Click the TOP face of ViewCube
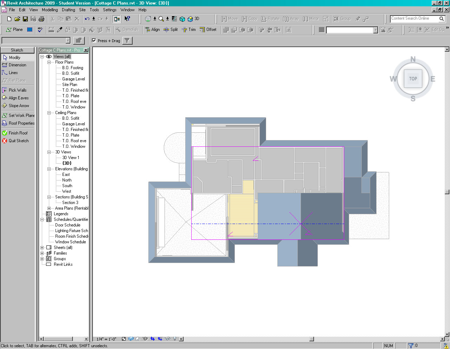 click(413, 79)
